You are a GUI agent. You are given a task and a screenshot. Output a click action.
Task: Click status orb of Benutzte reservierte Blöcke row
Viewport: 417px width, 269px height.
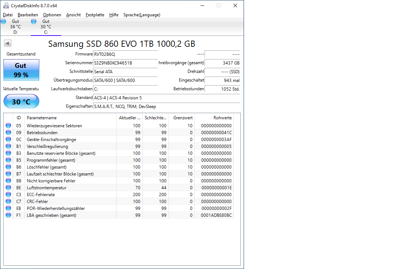pyautogui.click(x=9, y=153)
